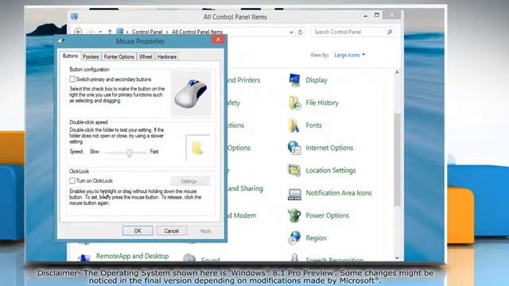Open the Power Options link

[327, 215]
